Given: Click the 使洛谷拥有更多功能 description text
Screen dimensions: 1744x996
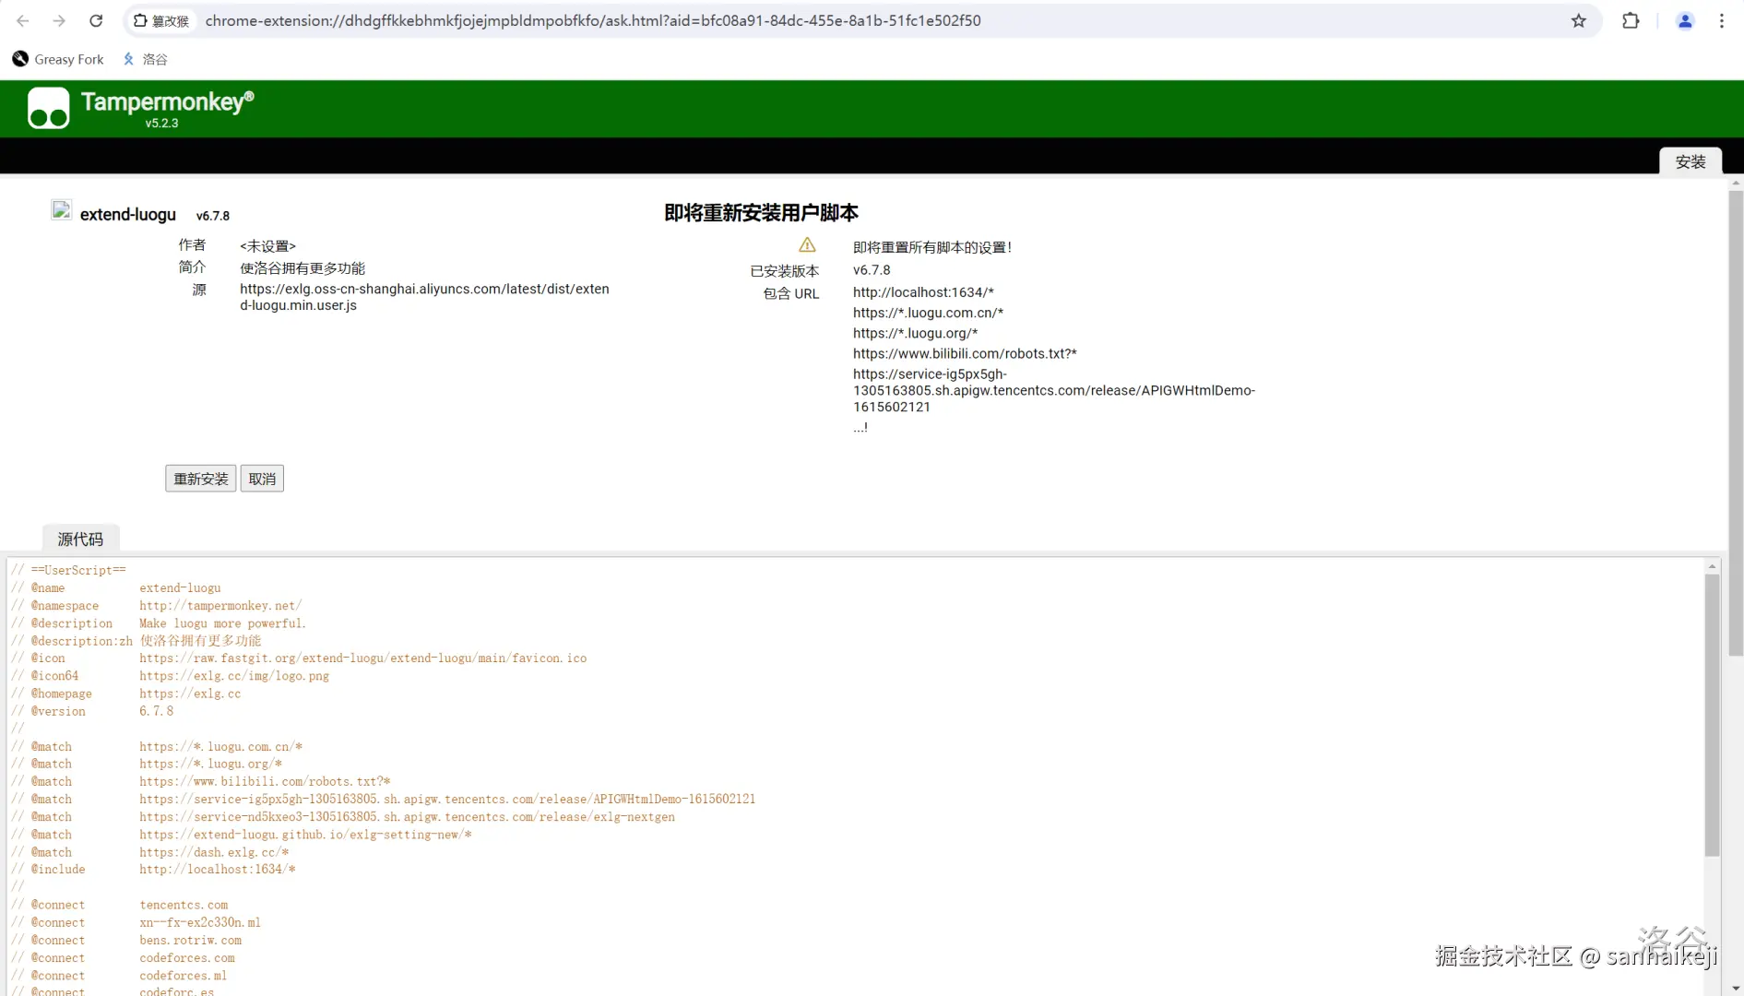Looking at the screenshot, I should [303, 268].
